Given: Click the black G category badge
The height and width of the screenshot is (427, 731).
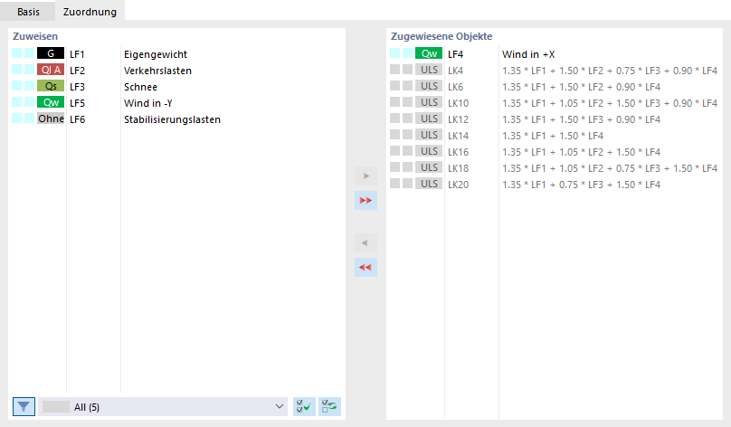Looking at the screenshot, I should click(51, 53).
